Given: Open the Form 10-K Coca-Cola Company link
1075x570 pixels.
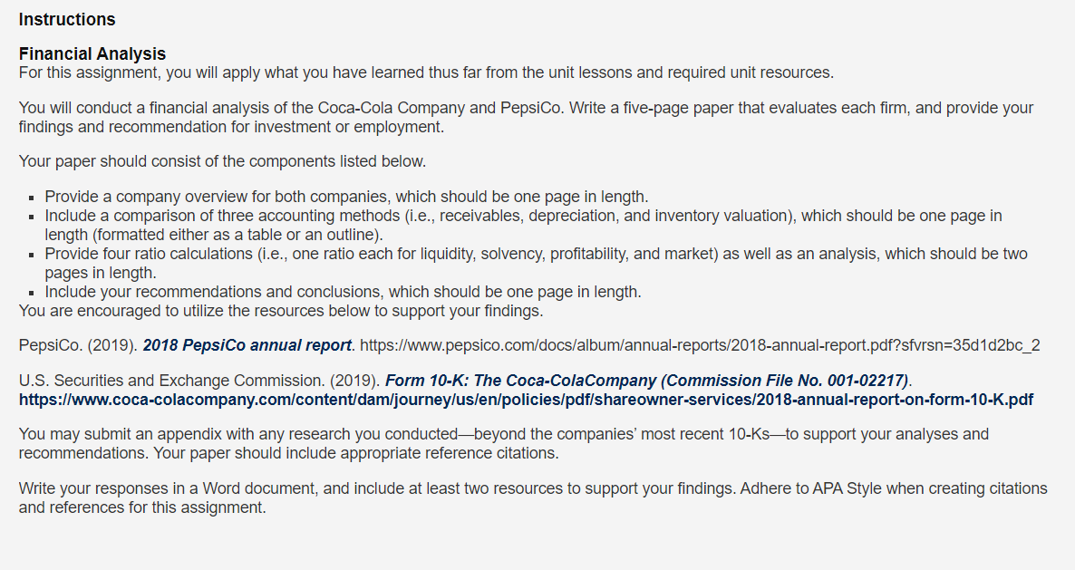Looking at the screenshot, I should tap(646, 381).
